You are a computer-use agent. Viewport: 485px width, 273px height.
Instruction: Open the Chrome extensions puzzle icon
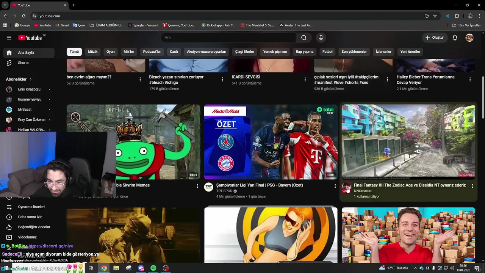[457, 16]
